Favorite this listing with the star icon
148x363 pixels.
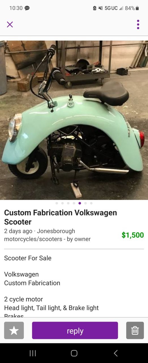tap(14, 330)
